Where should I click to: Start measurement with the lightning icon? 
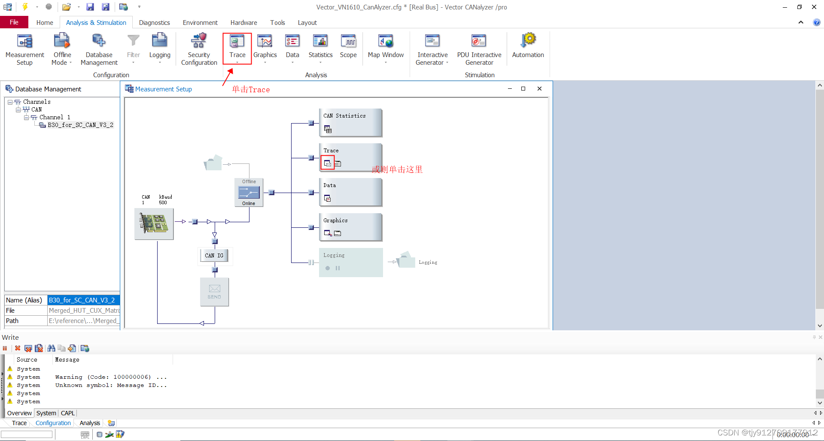point(25,7)
